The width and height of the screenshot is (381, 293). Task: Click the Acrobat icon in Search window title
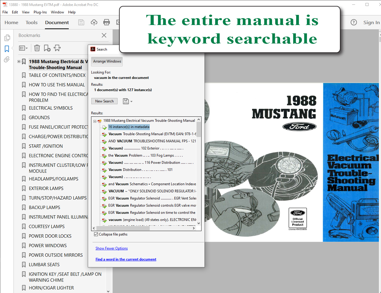click(93, 49)
